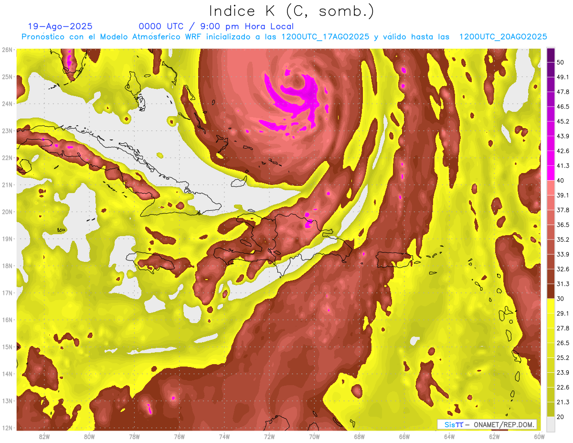Click the '17N' latitude label
Viewport: 573px width, 443px height.
pos(7,293)
